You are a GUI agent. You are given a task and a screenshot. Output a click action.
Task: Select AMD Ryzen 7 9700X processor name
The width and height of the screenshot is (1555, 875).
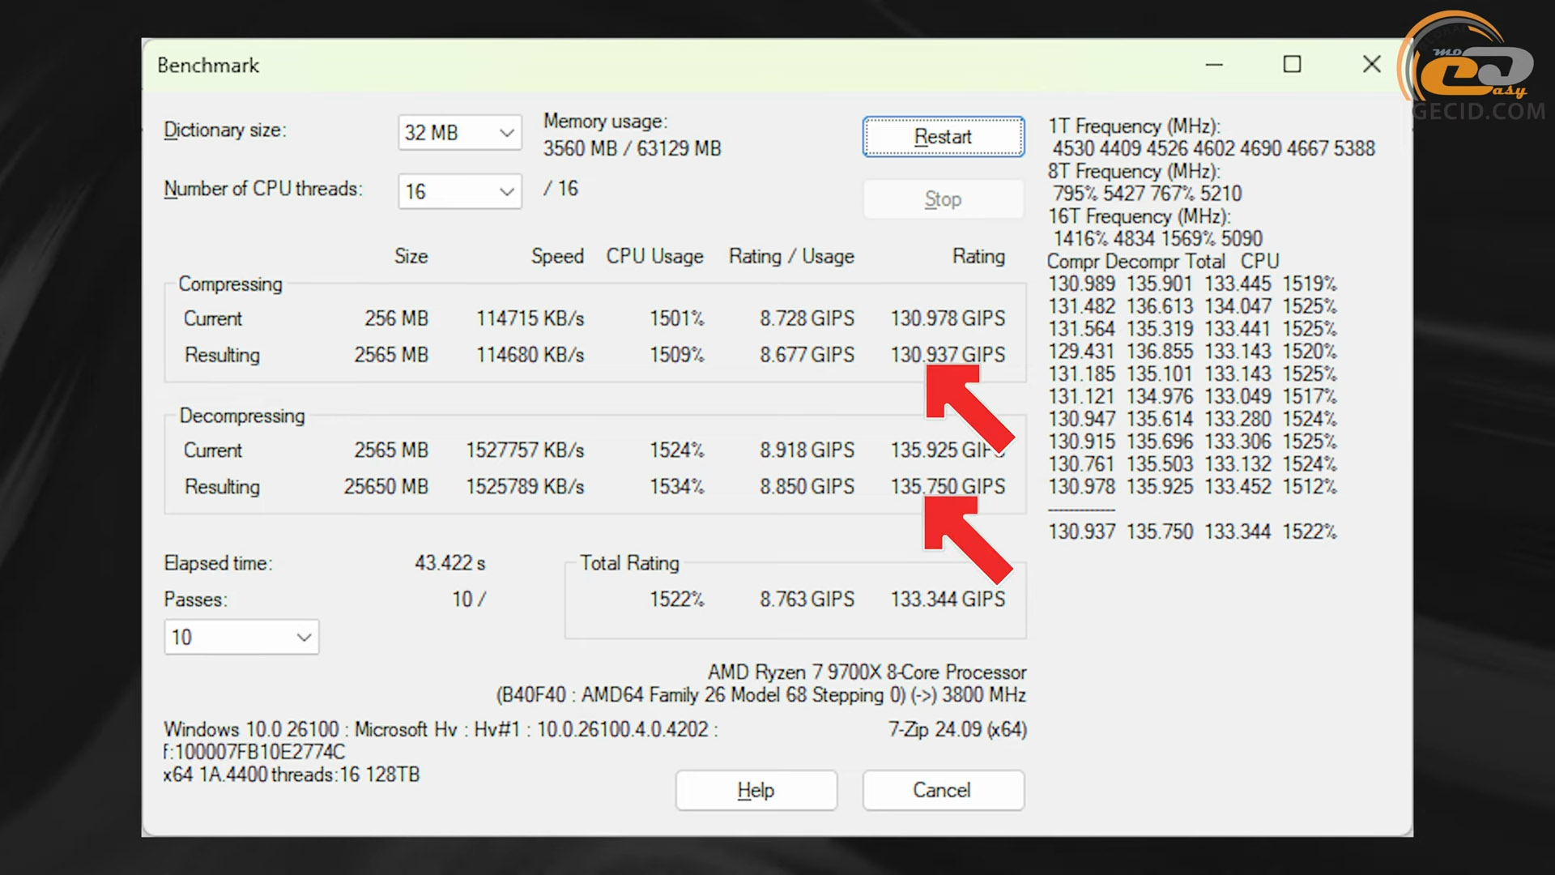(867, 672)
